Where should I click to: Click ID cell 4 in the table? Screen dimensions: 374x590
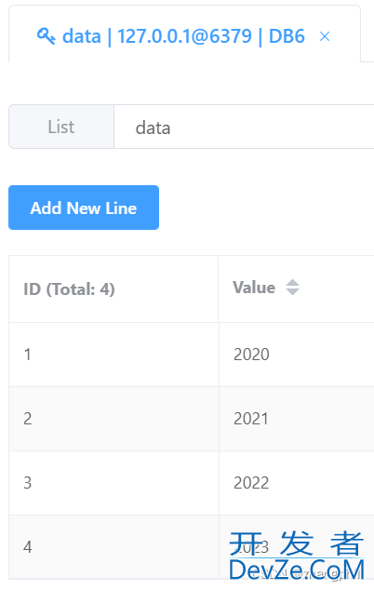[x=114, y=547]
